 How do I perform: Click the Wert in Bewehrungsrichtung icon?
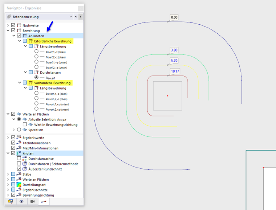pos(31,124)
